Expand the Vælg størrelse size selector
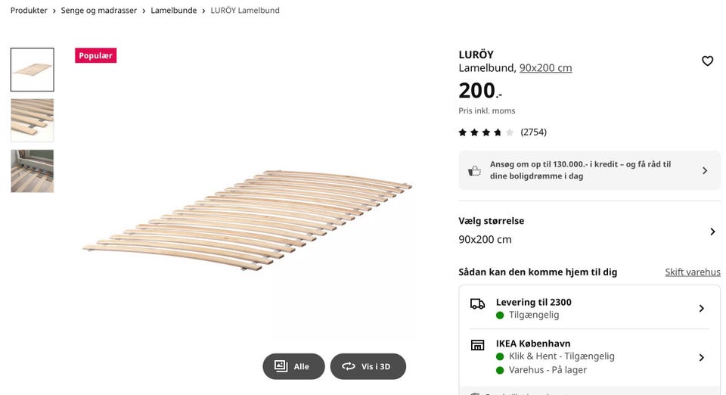 click(712, 232)
